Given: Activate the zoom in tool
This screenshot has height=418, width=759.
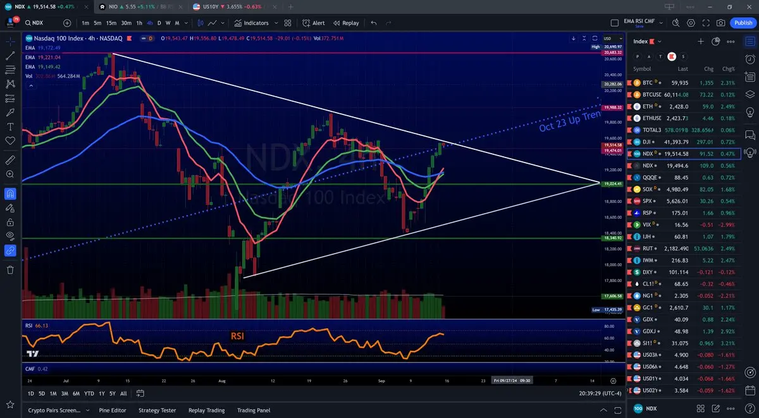Looking at the screenshot, I should [x=10, y=174].
